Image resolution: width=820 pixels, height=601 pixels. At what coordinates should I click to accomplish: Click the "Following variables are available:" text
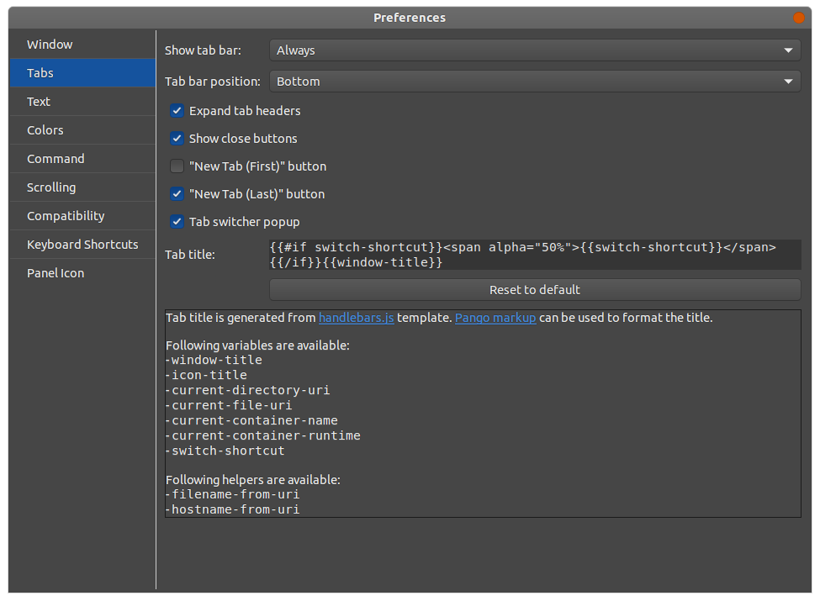click(258, 345)
